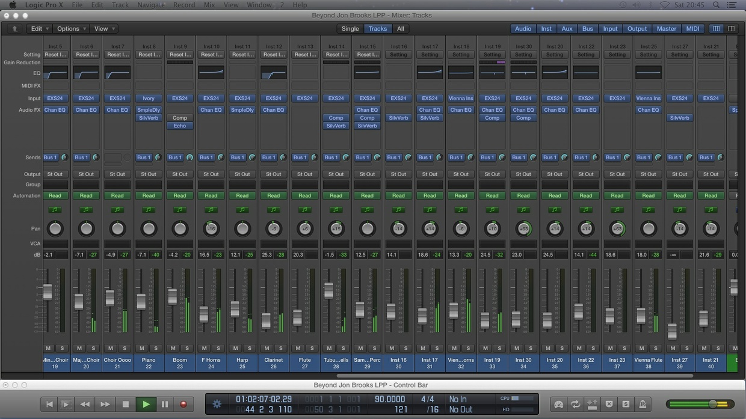Open the mixer Edit dropdown menu
746x419 pixels.
click(40, 28)
